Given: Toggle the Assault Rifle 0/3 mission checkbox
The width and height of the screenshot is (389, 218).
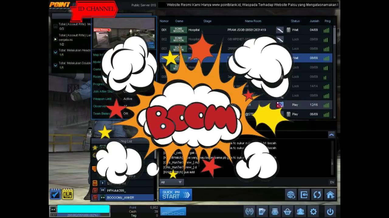Looking at the screenshot, I should point(55,26).
